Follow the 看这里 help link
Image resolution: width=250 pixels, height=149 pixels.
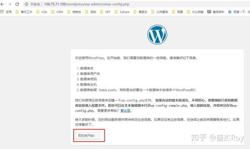(125, 111)
